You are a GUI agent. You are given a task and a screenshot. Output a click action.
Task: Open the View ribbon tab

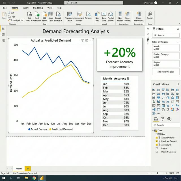[x=50, y=8]
